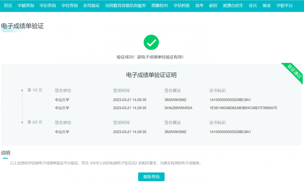
Task: Click 证书标识 header on page 2
Action: 218,123
